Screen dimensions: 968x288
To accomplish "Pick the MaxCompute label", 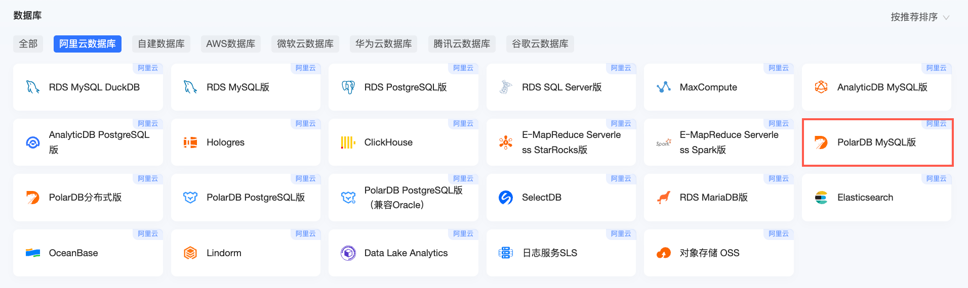I will coord(708,87).
